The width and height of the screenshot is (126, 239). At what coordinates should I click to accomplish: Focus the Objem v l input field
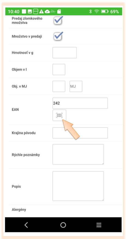coord(59,69)
